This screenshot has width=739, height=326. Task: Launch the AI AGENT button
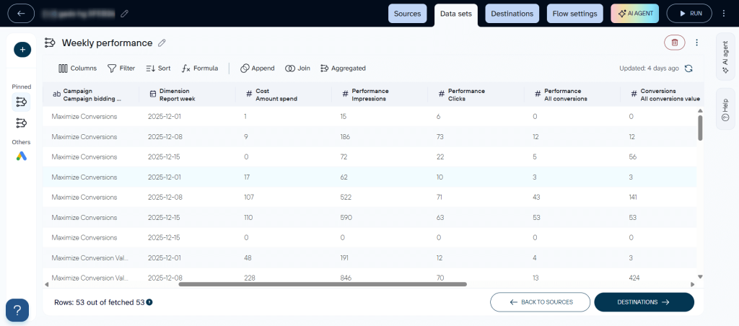point(634,14)
